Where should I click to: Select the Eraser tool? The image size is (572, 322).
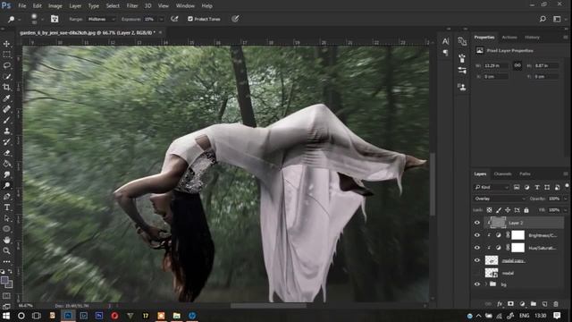[x=6, y=153]
